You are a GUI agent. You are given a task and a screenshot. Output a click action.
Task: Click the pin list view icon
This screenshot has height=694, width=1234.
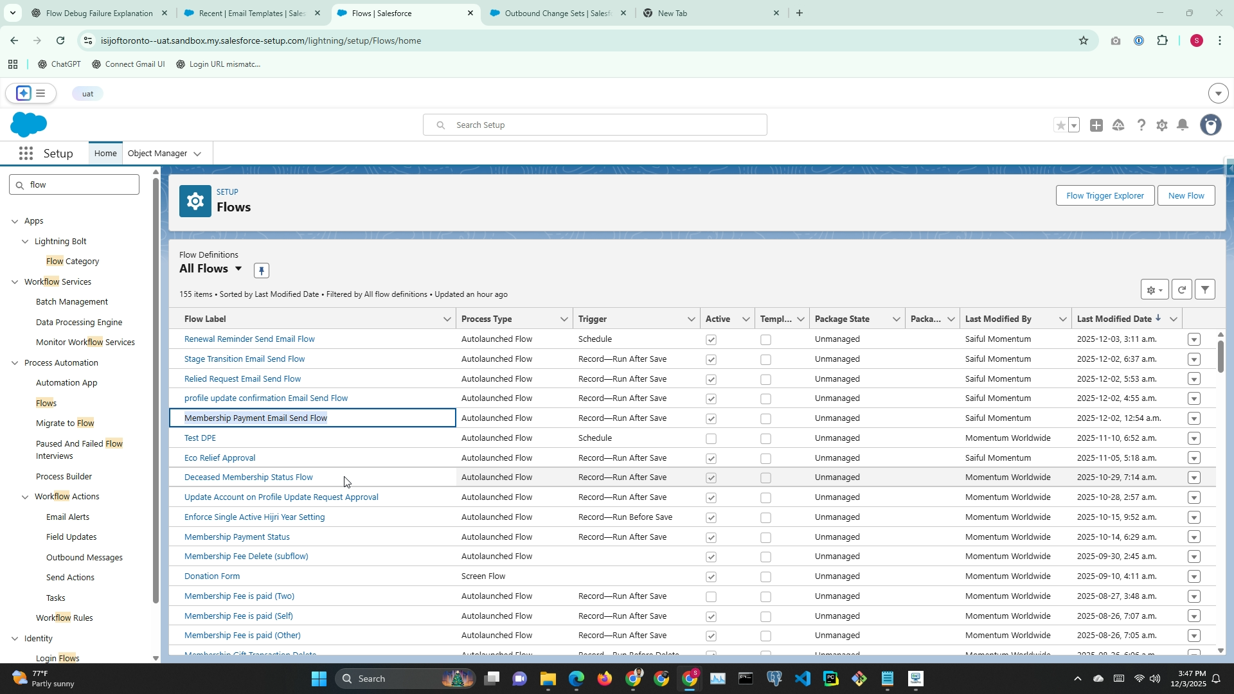point(261,271)
